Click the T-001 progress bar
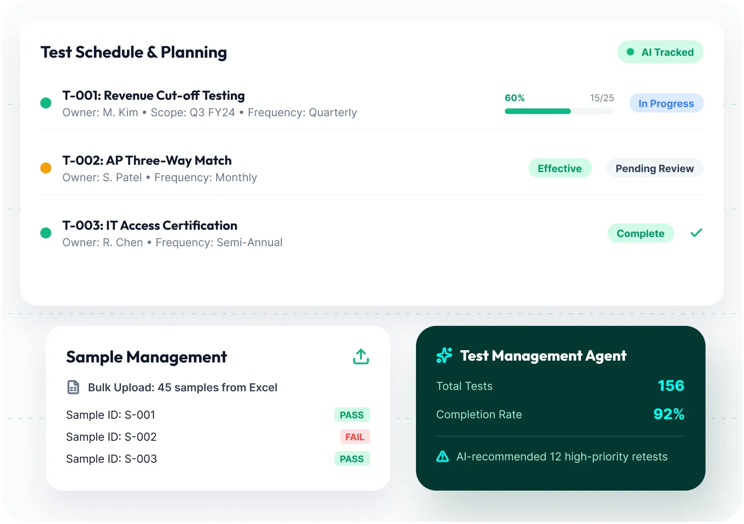This screenshot has width=744, height=524. (559, 111)
